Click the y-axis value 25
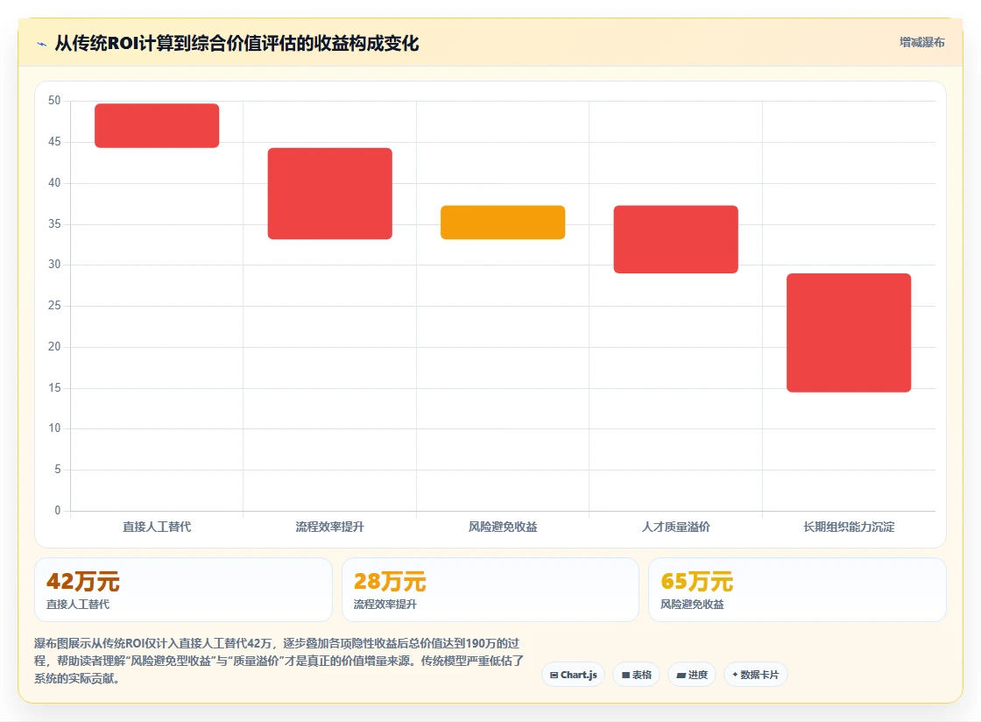 coord(54,305)
